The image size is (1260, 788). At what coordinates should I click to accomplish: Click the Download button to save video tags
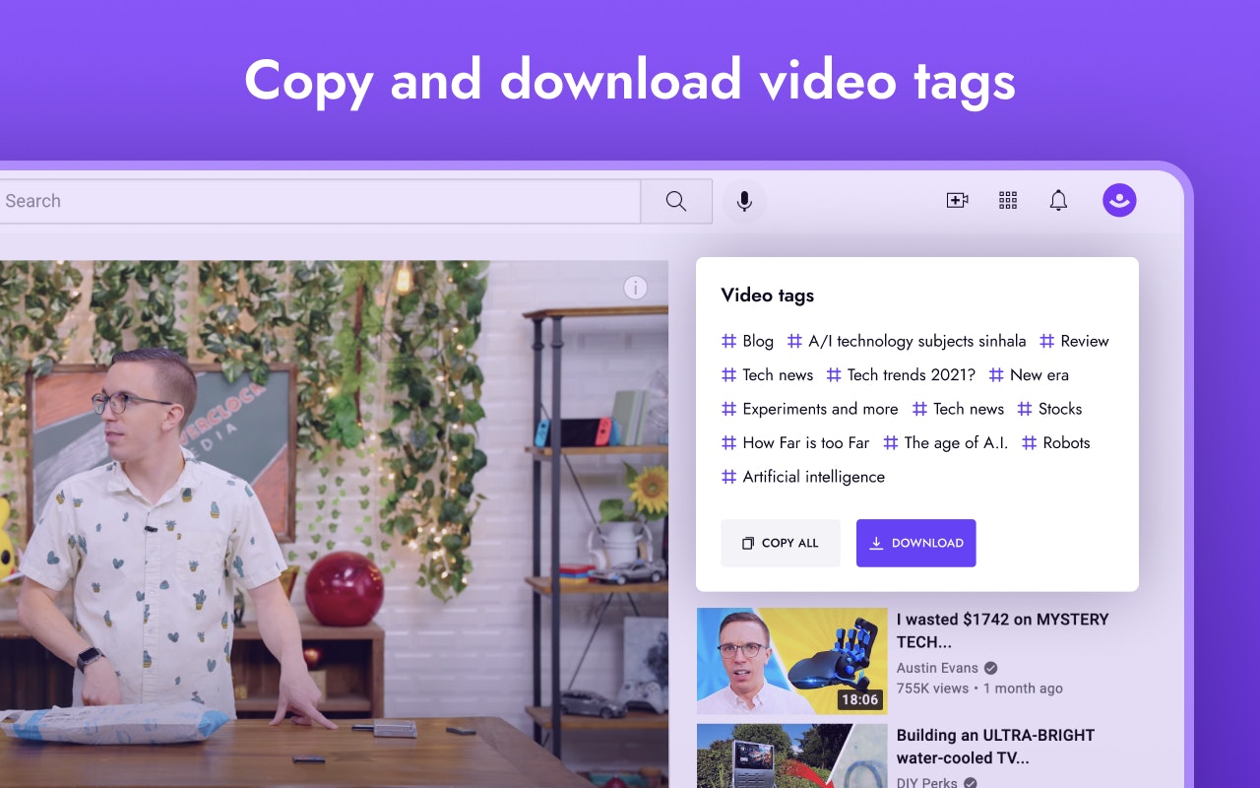915,543
